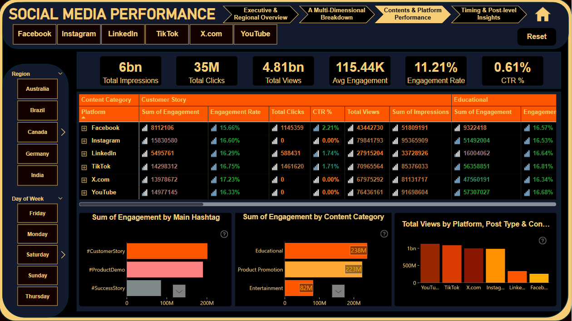Click data bar icon beside TikTok engagement 14298312

[x=145, y=167]
